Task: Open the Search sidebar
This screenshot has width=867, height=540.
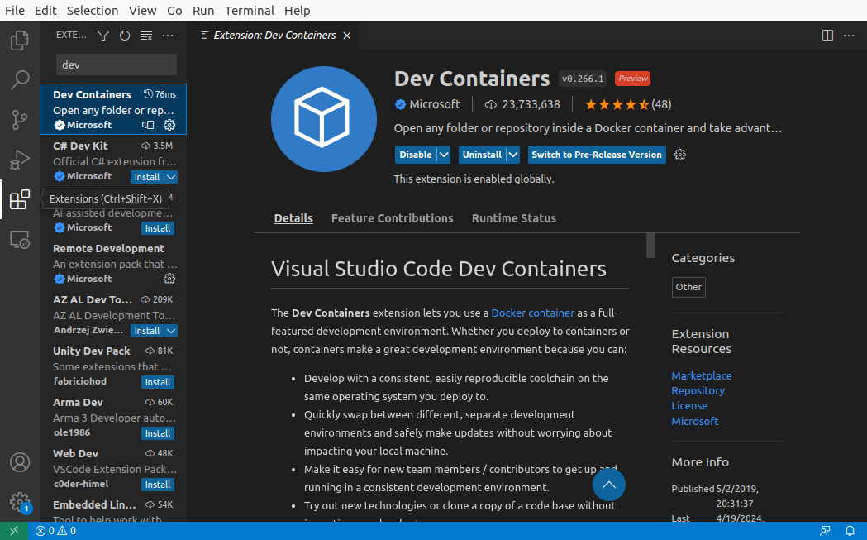Action: (19, 79)
